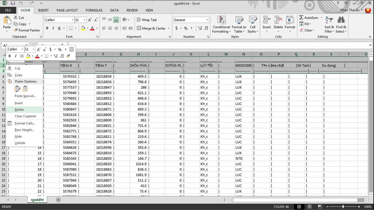374x210 pixels.
Task: Apply red Font Color in ribbon
Action: pos(92,28)
